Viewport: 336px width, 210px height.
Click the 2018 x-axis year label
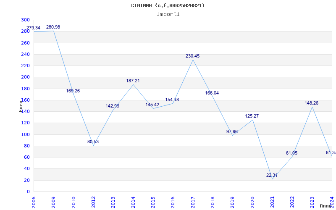click(213, 202)
